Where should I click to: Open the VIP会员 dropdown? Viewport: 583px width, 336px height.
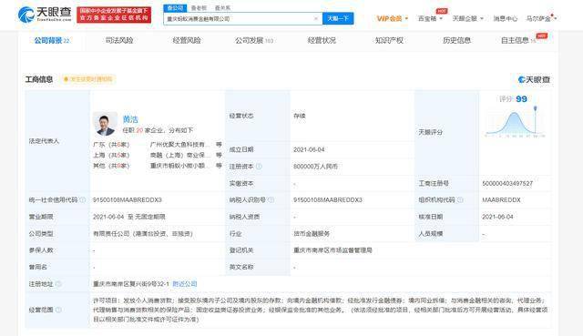[x=393, y=18]
